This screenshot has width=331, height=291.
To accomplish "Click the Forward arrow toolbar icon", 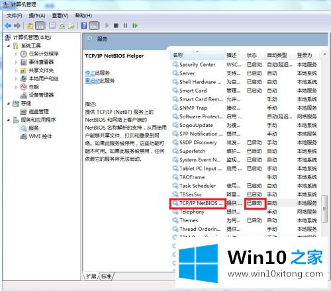I will [x=17, y=26].
